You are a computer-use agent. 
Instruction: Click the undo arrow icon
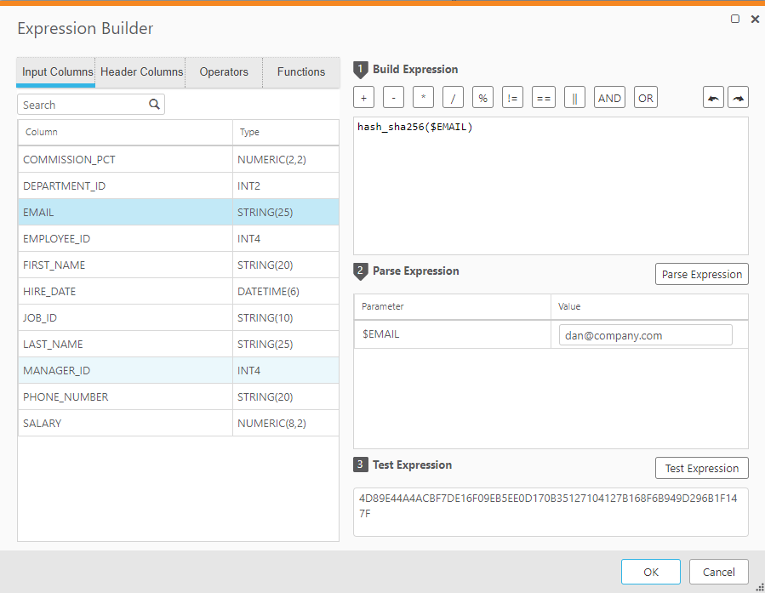[713, 97]
